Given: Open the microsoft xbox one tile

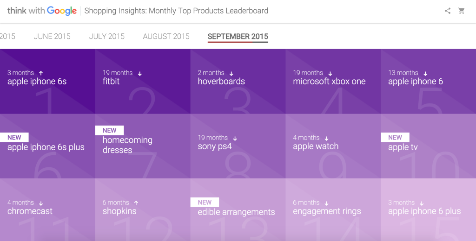Looking at the screenshot, I should coord(333,82).
